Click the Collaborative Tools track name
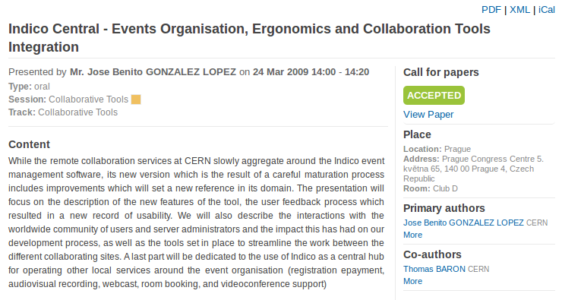This screenshot has height=300, width=562. point(77,112)
